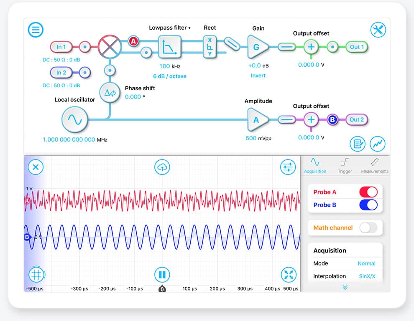Pause the waveform acquisition
Viewport: 414px width, 321px height.
pos(162,275)
